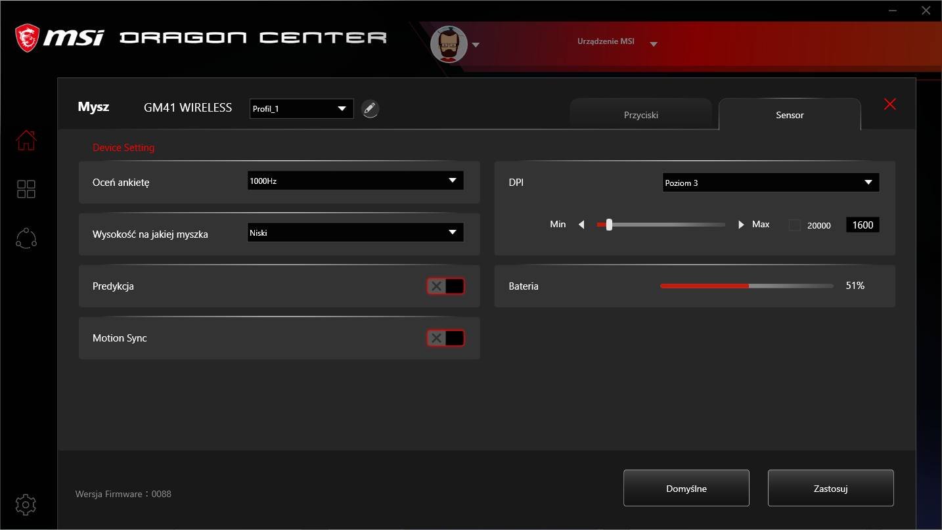
Task: Expand the user account arrow next to avatar
Action: pos(476,45)
